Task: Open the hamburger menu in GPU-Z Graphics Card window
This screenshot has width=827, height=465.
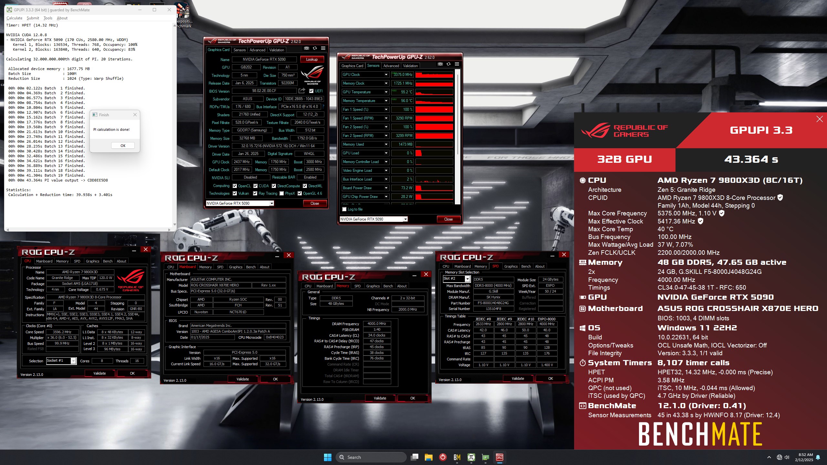Action: [x=323, y=48]
